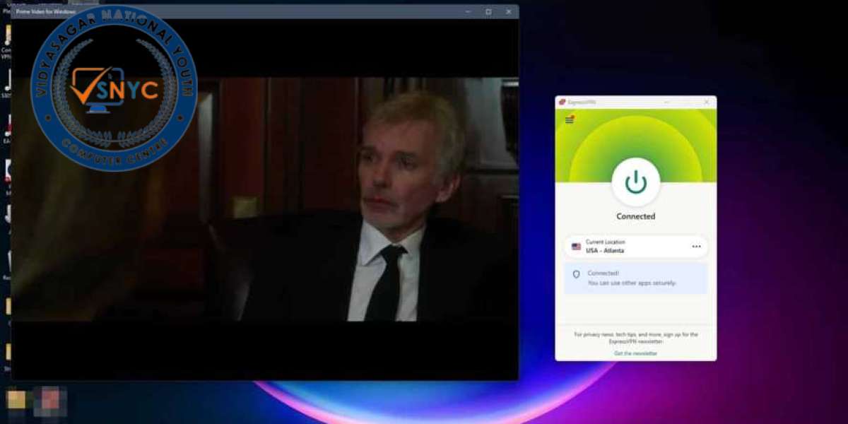
Task: Turn off the VPN with the power button
Action: click(x=636, y=182)
